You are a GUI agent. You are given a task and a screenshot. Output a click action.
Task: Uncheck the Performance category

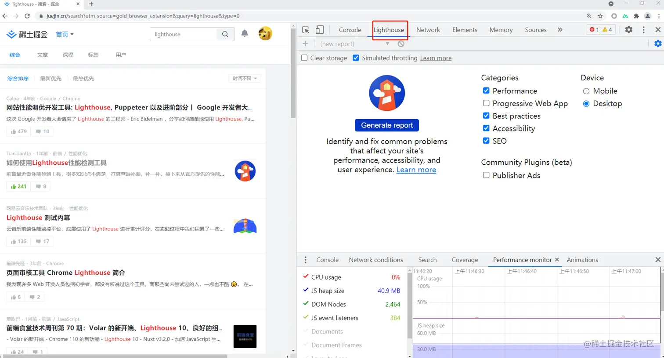(486, 91)
